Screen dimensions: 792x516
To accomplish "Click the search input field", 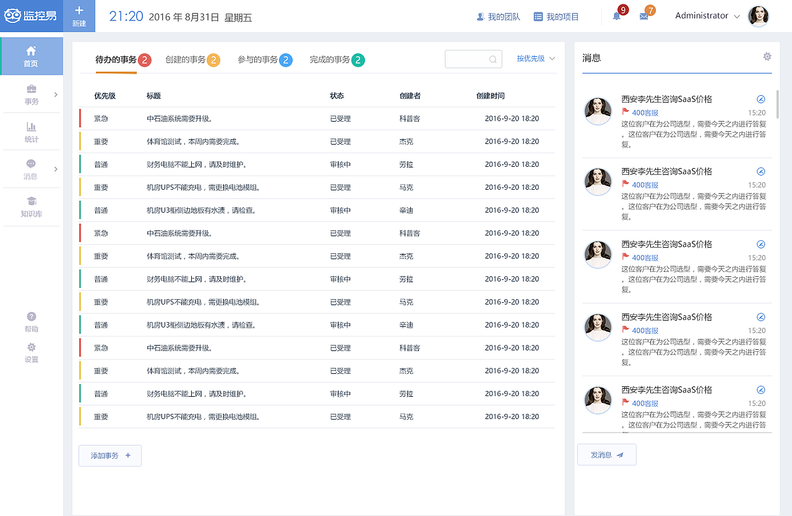I will (473, 59).
